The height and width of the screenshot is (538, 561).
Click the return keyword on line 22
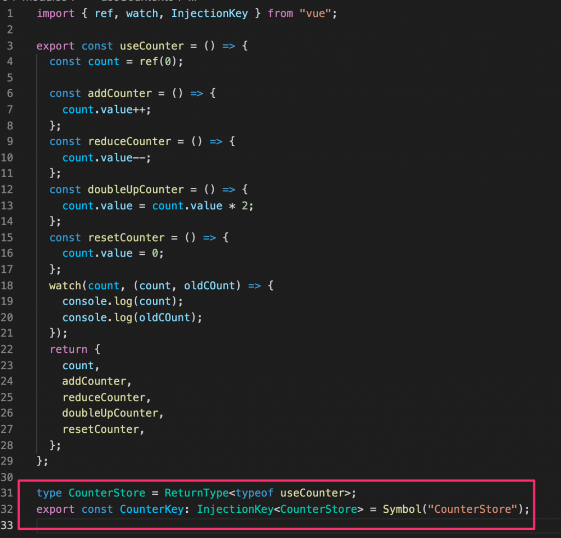(x=68, y=349)
